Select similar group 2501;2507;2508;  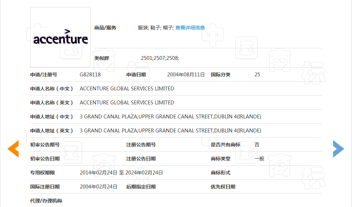pos(160,58)
